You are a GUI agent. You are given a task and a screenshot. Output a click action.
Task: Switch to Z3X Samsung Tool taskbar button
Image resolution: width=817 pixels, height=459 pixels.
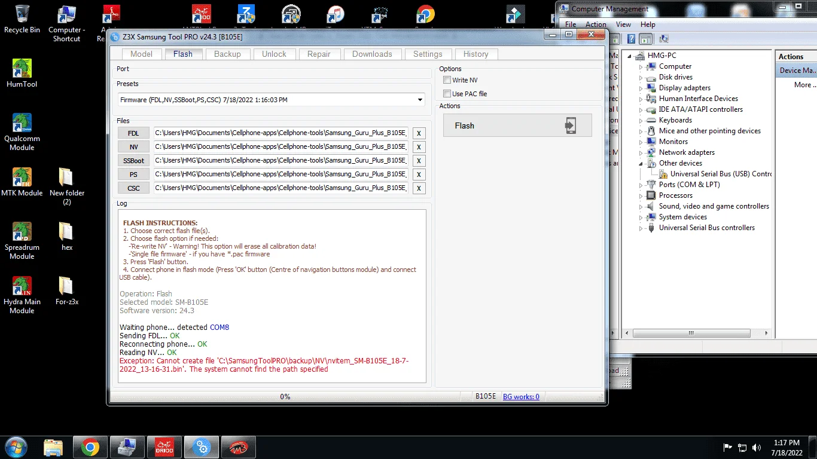click(x=201, y=446)
